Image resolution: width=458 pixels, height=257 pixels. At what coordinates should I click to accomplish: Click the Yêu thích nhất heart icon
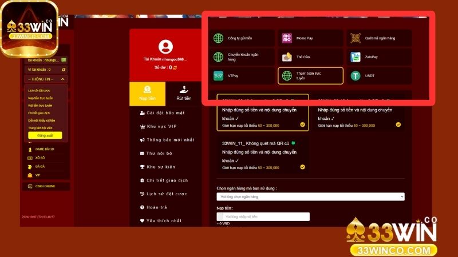[142, 221]
